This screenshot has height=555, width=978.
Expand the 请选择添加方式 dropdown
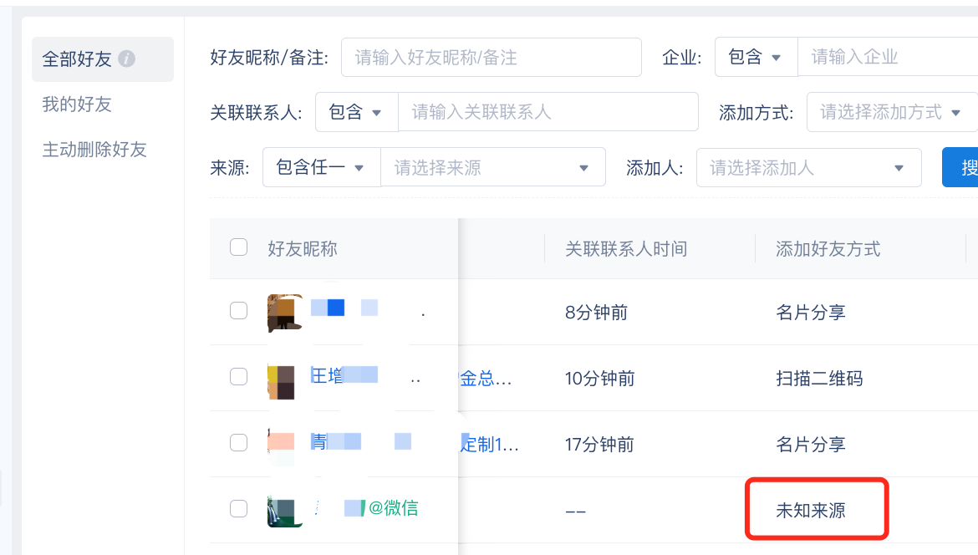[892, 112]
